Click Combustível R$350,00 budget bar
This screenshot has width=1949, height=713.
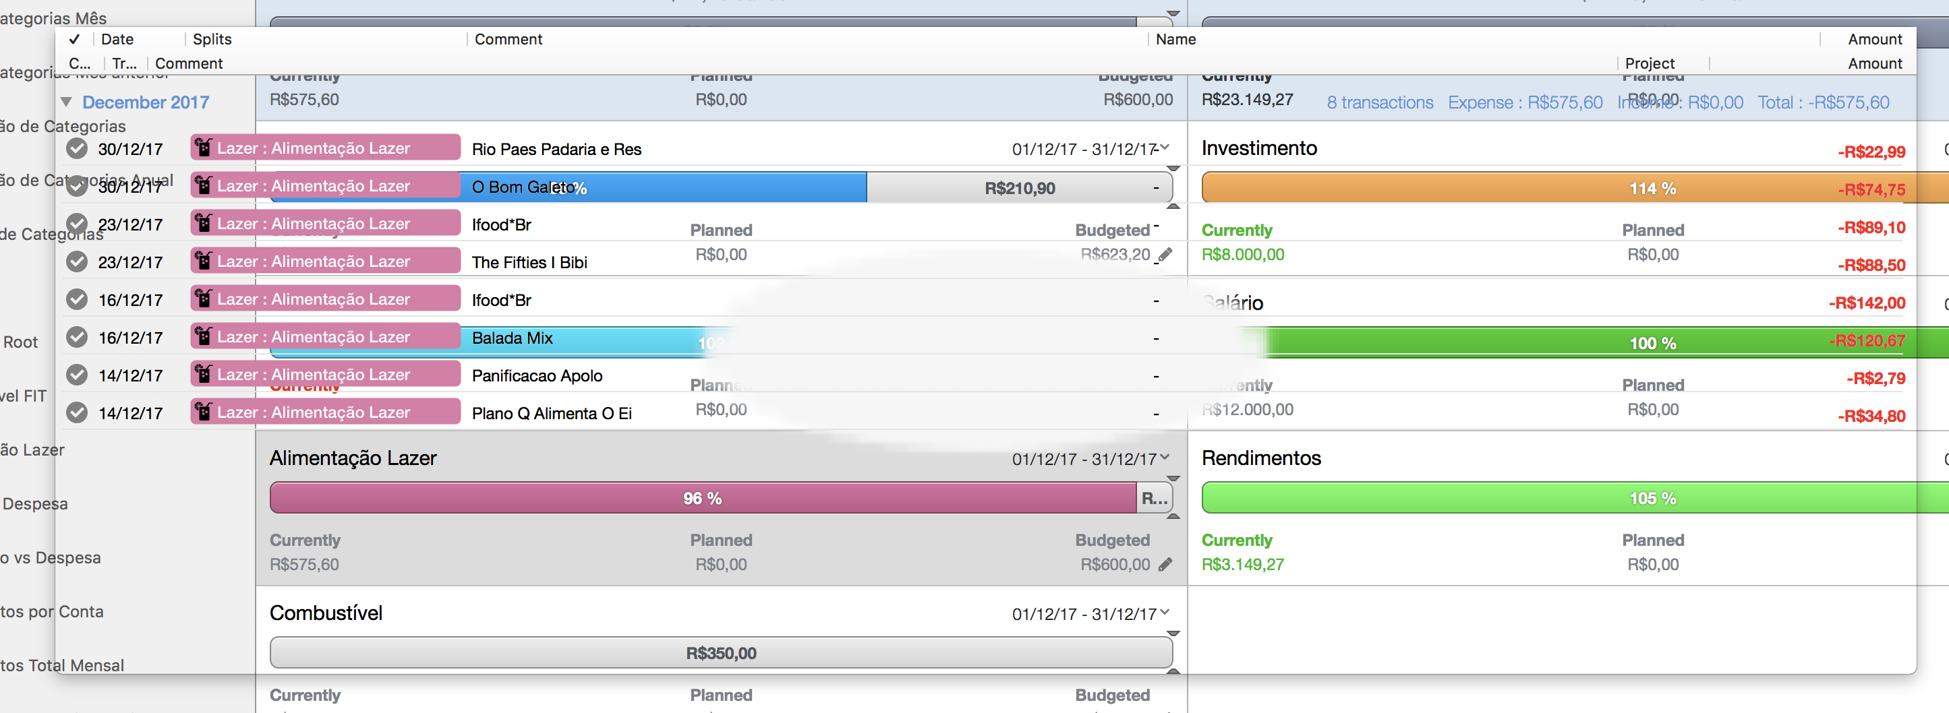point(721,653)
